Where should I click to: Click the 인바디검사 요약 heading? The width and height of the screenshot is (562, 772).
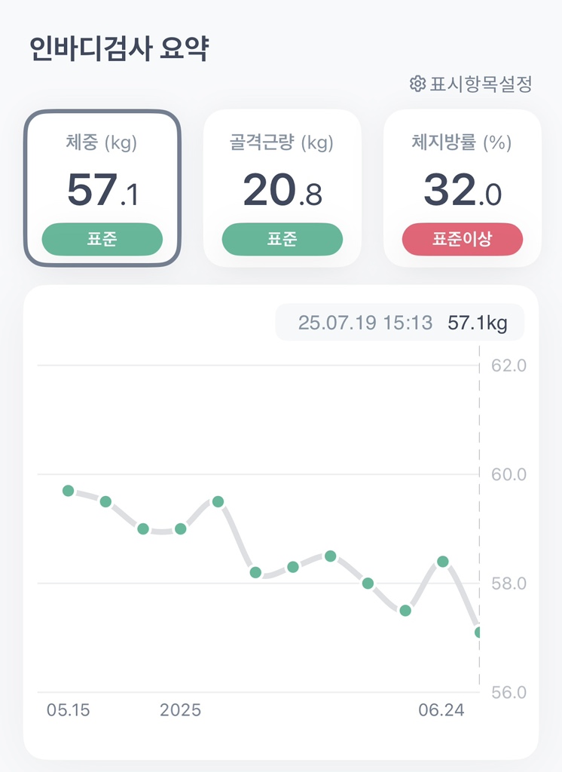(x=119, y=49)
